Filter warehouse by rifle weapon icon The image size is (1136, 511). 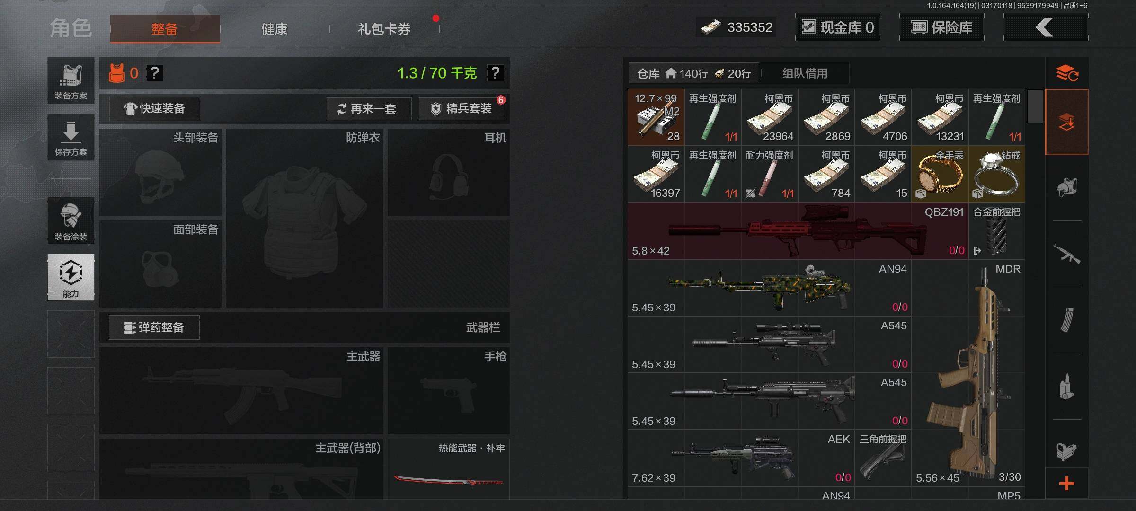tap(1066, 254)
